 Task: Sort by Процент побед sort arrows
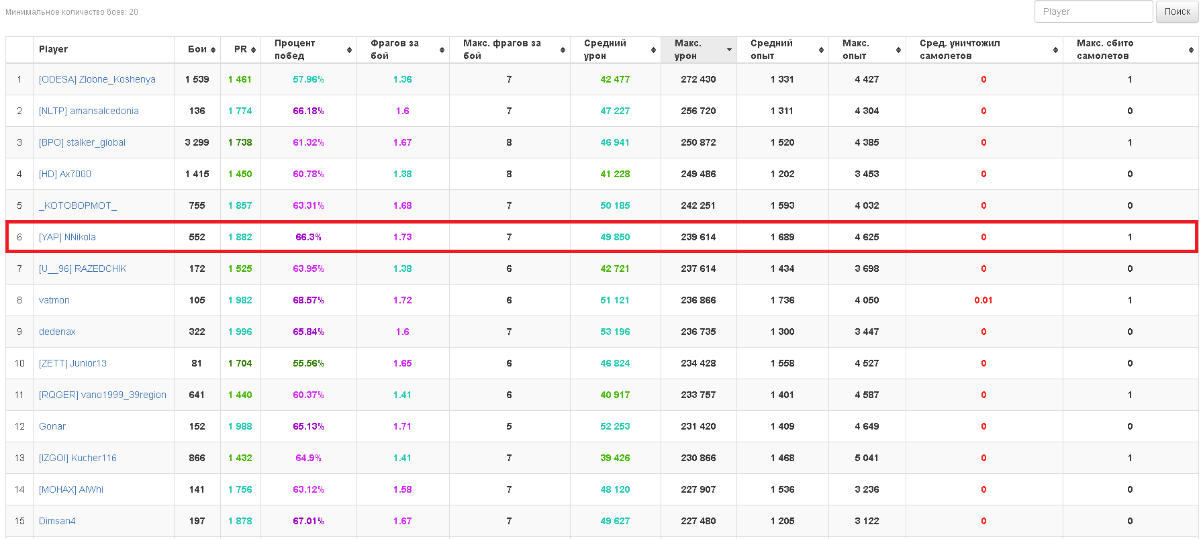tap(349, 50)
